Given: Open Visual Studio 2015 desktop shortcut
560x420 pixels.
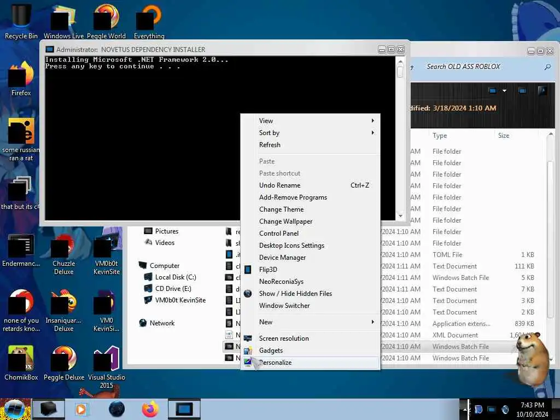Looking at the screenshot, I should point(107,366).
